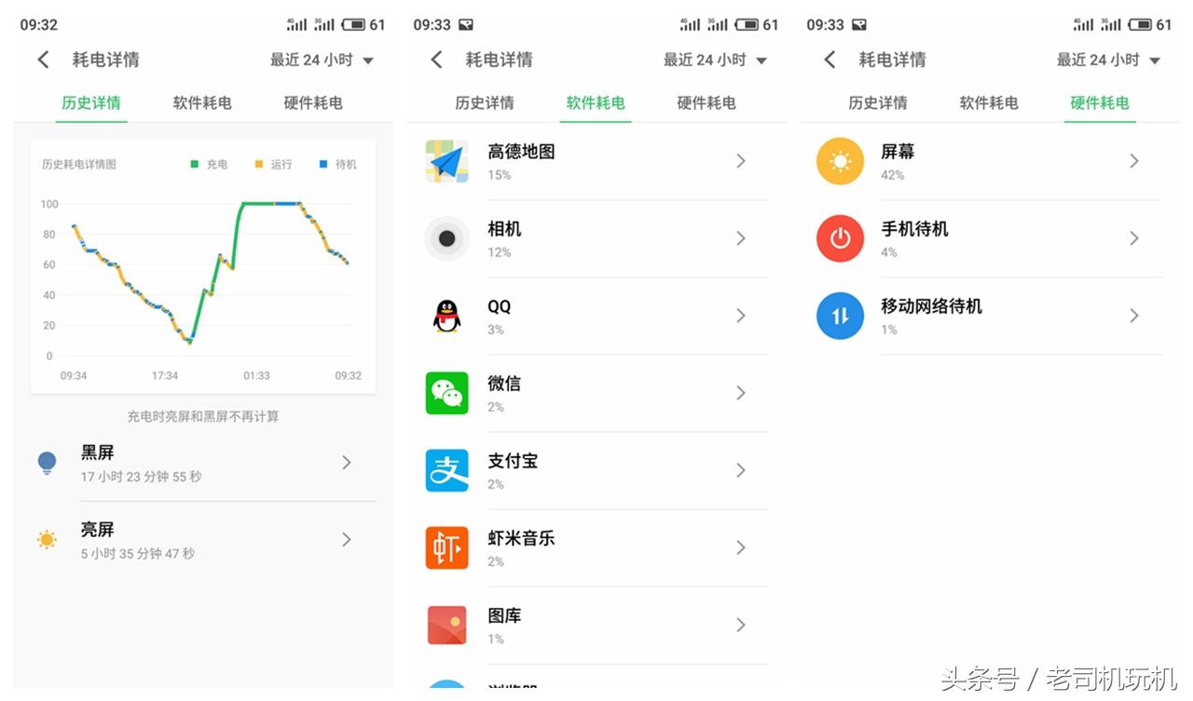The width and height of the screenshot is (1193, 701).
Task: Tap the back arrow on the 软件耗电 screen
Action: [x=436, y=60]
